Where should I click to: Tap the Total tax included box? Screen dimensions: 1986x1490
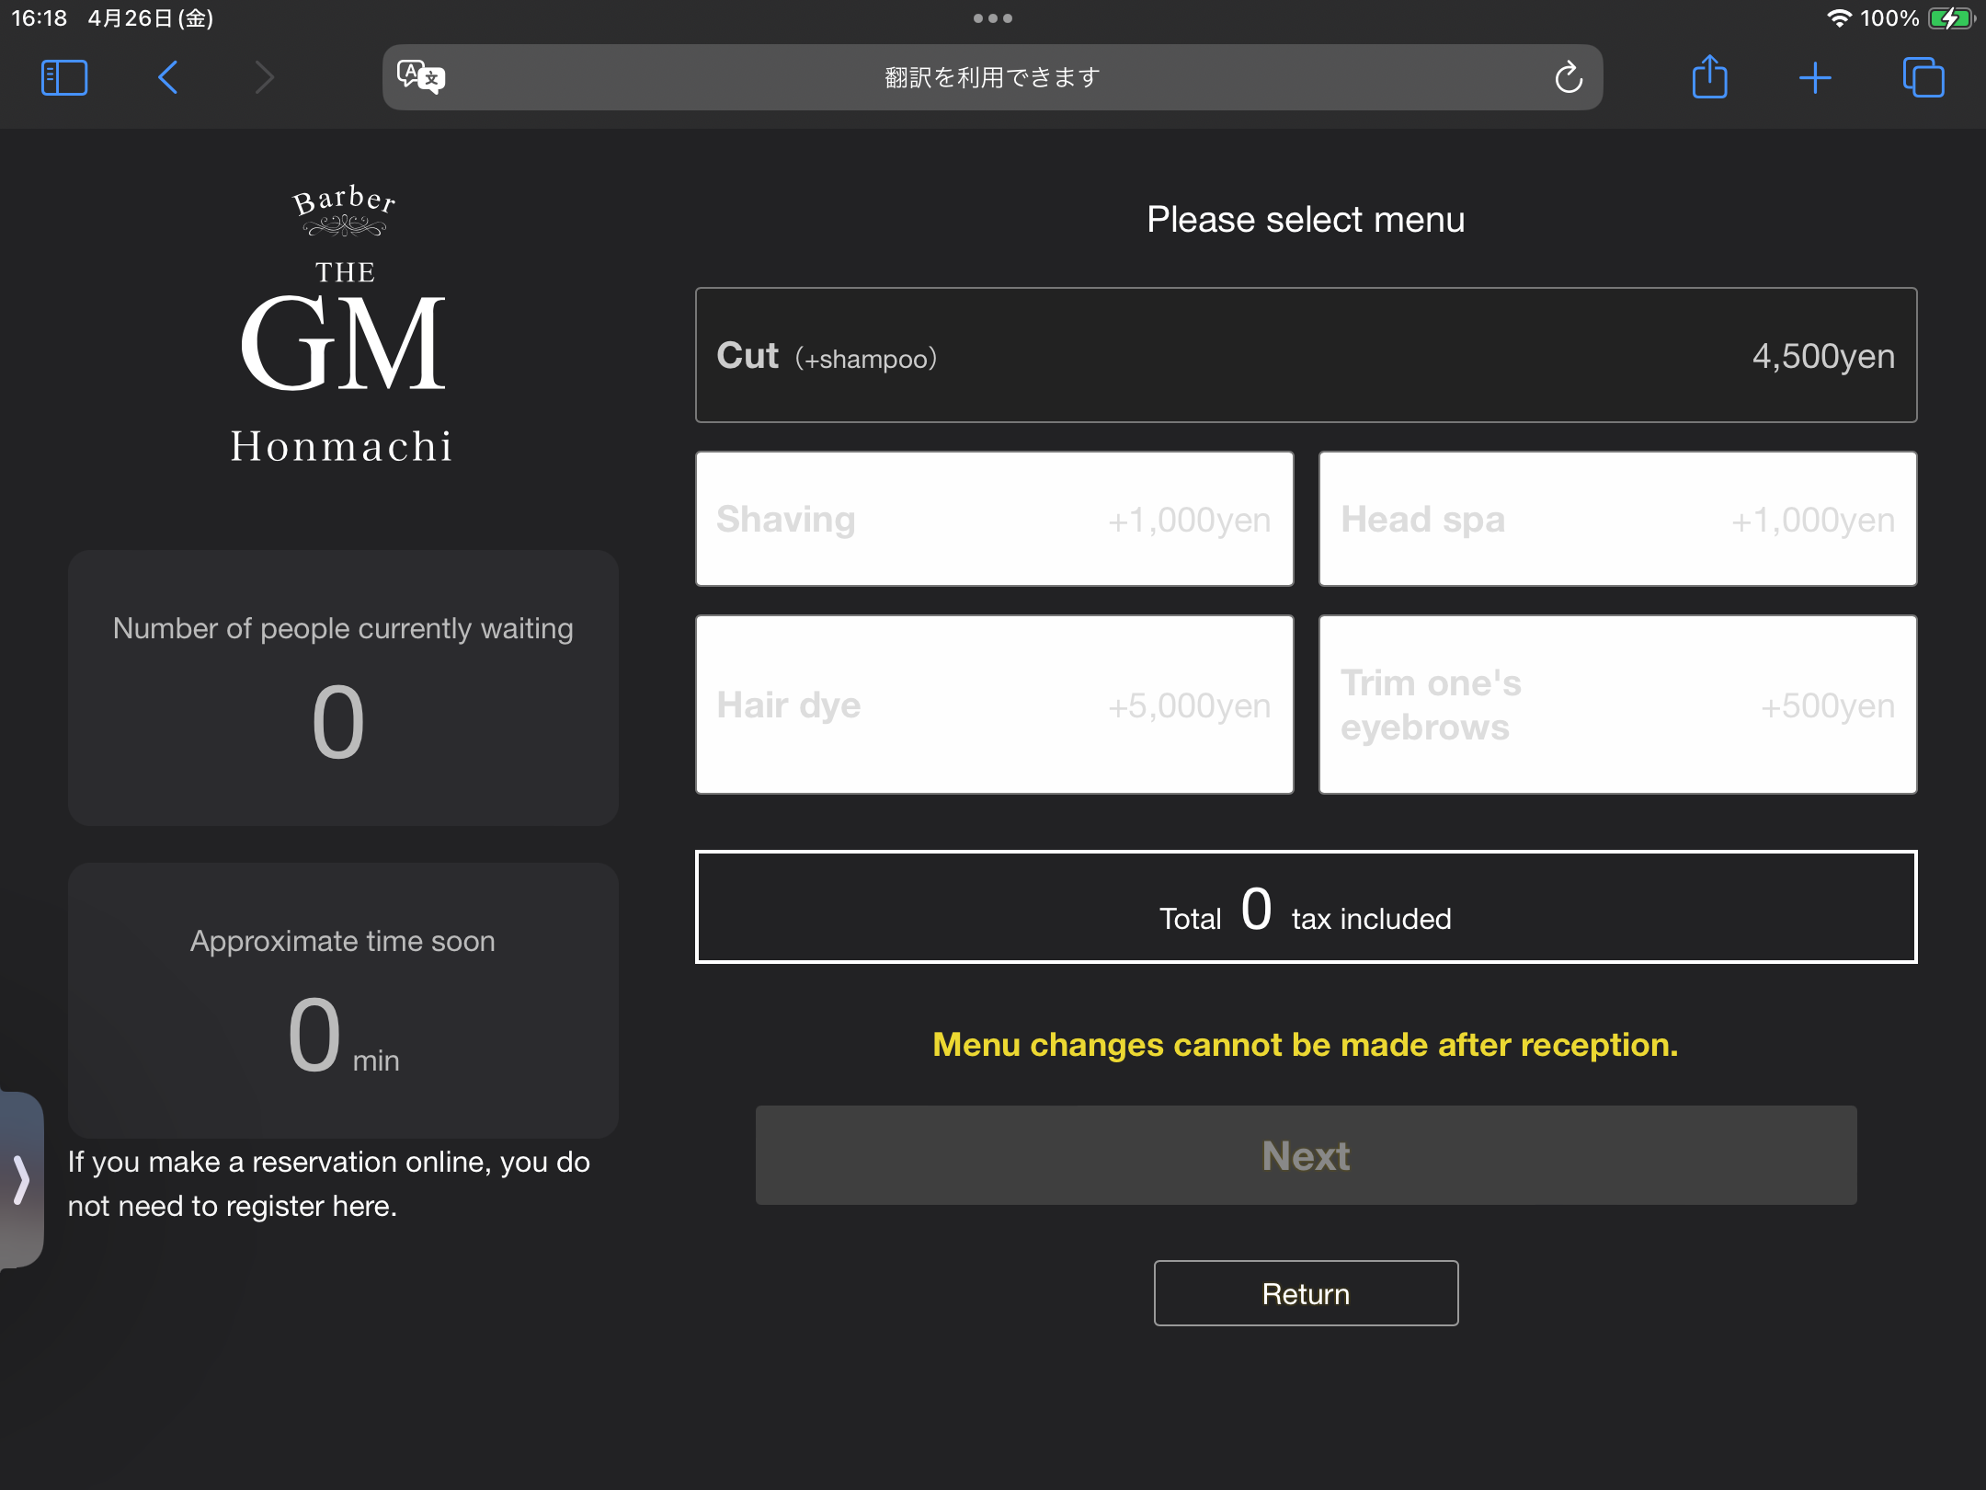click(x=1306, y=907)
